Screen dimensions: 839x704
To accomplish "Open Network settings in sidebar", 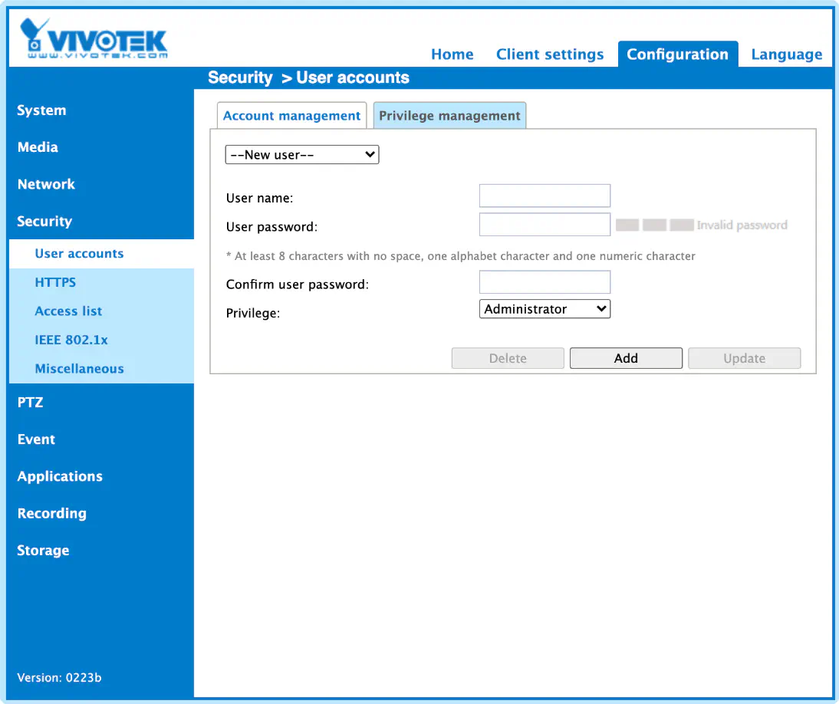I will 46,184.
